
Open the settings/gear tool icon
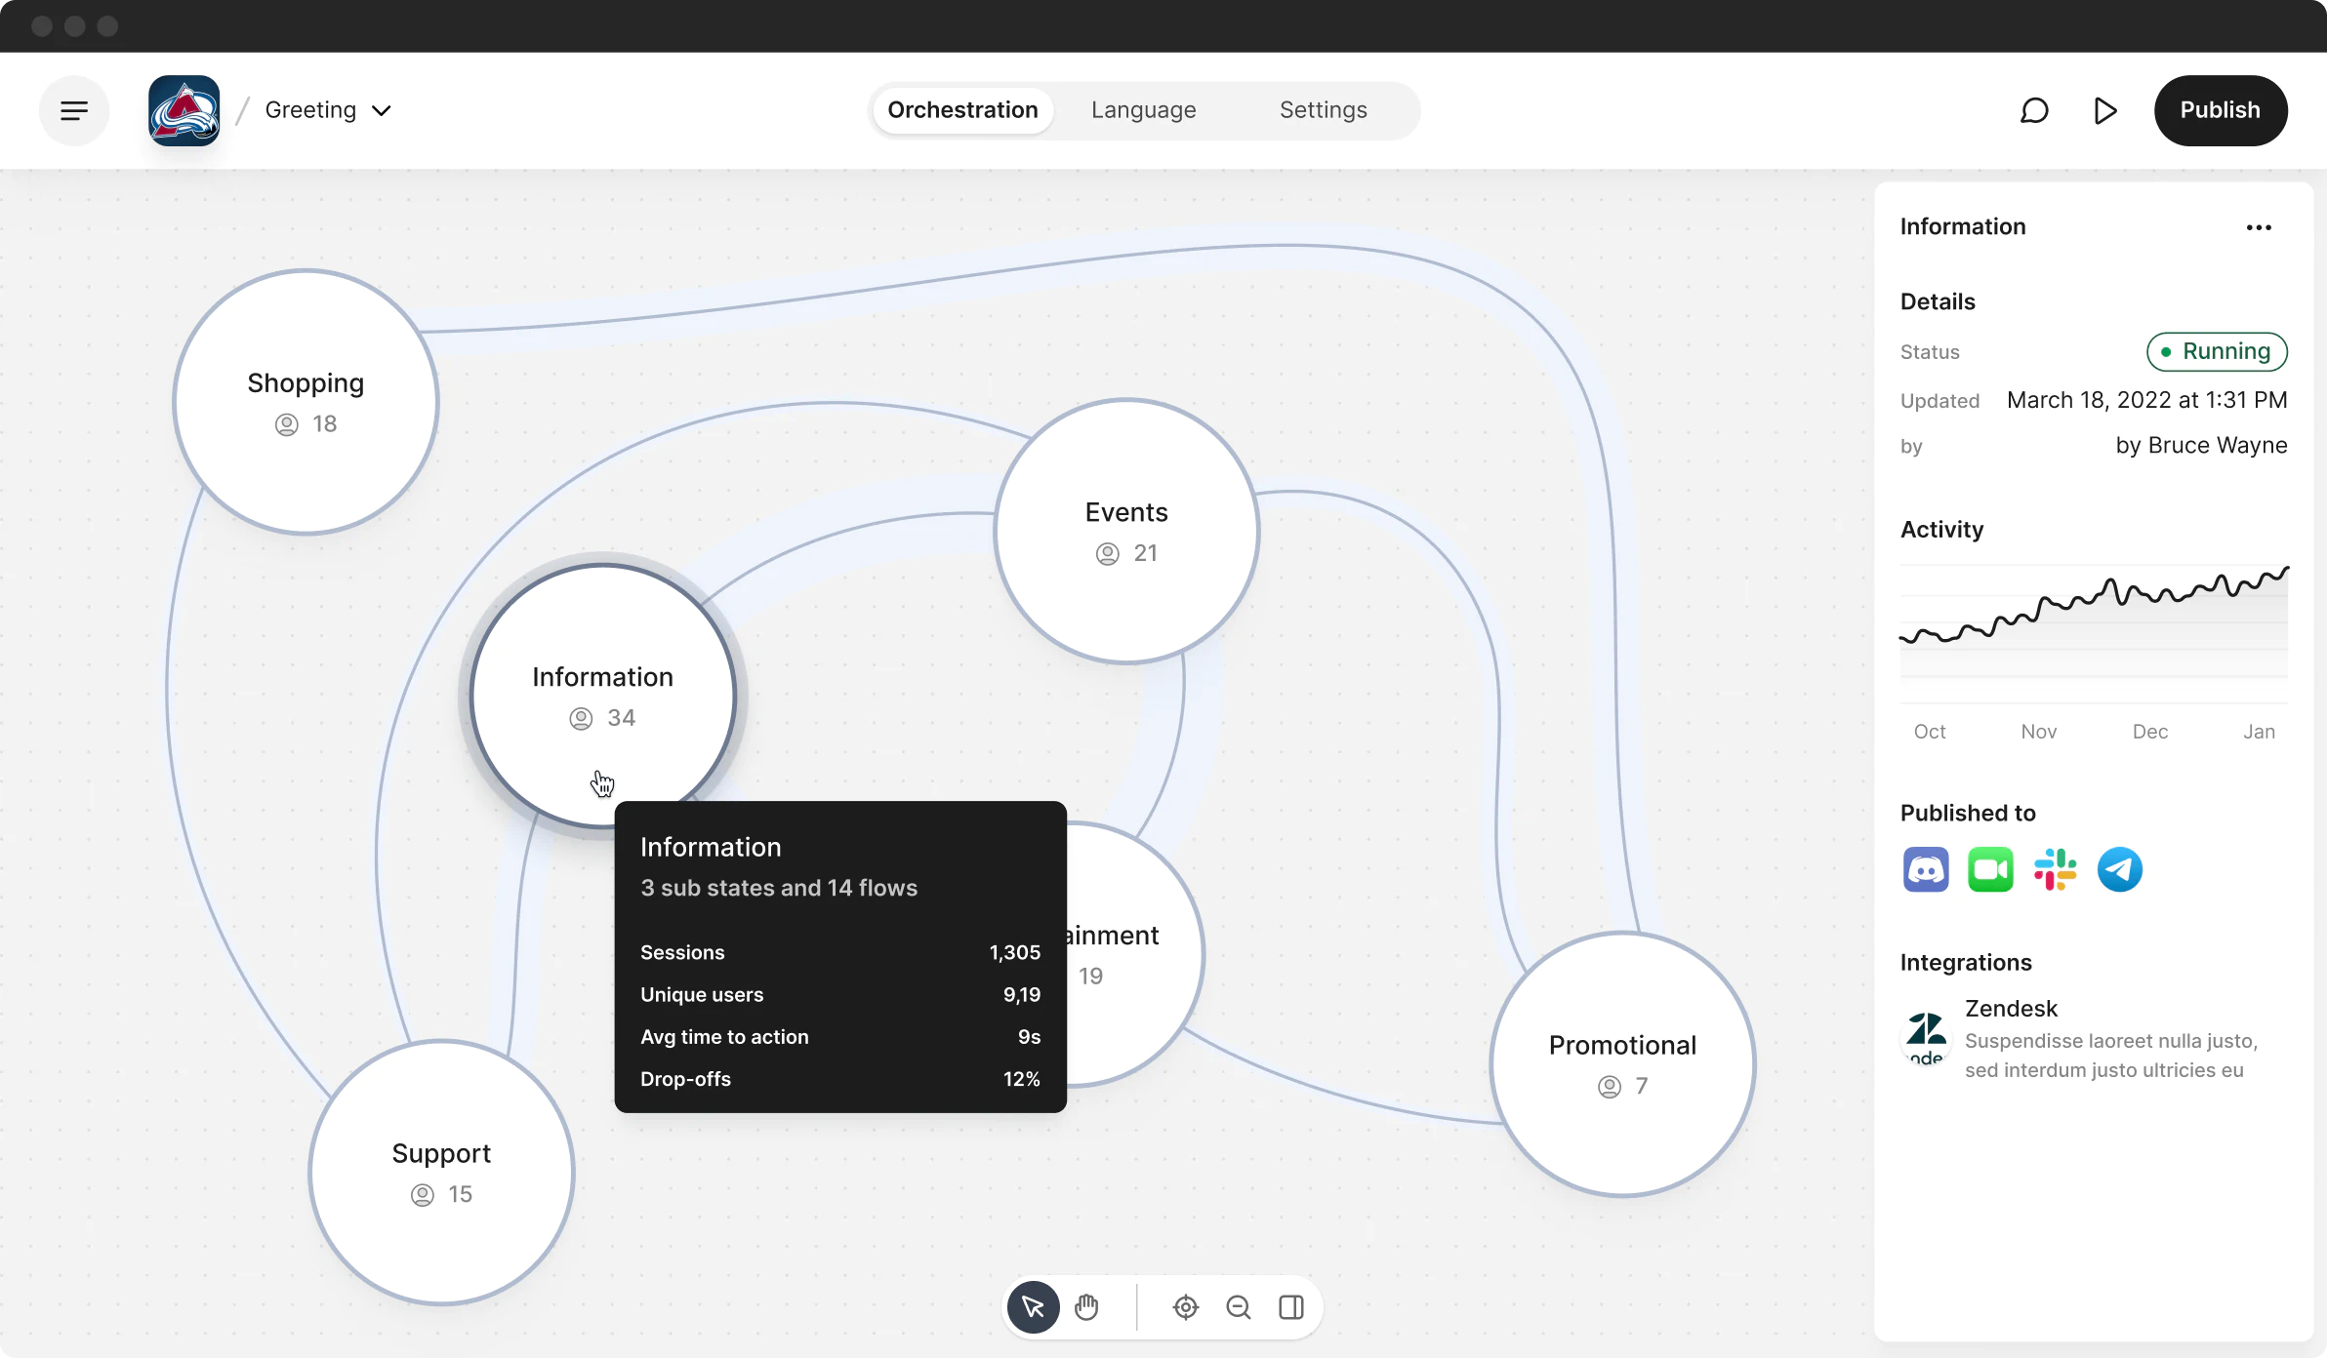(x=1185, y=1308)
